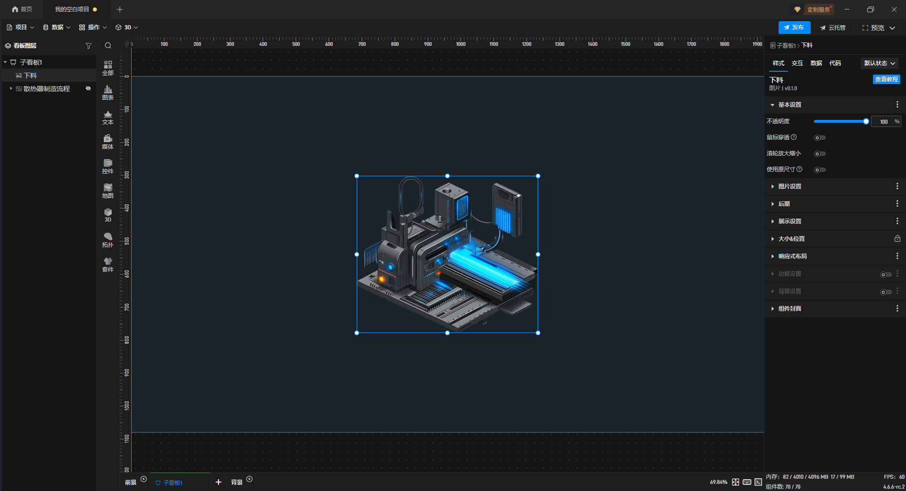Viewport: 906px width, 491px height.
Task: Add a new background next to 背景
Action: tap(250, 479)
